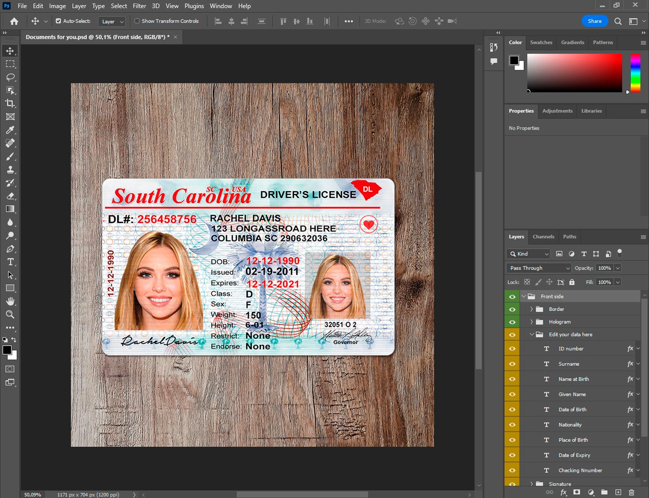This screenshot has height=498, width=649.
Task: Pick the Eyedropper tool
Action: [10, 130]
